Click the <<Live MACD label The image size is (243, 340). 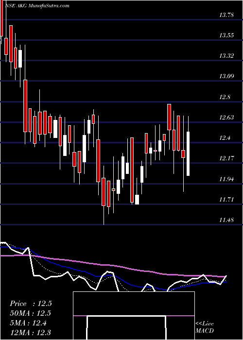click(205, 327)
